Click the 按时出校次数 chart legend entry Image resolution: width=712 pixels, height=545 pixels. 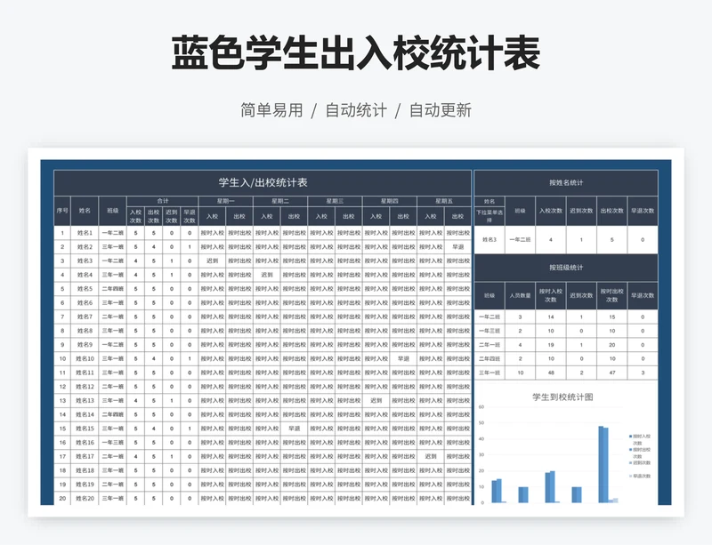(640, 453)
